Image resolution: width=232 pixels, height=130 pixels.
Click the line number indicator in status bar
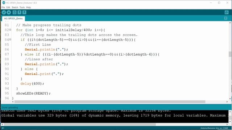coord(3,128)
